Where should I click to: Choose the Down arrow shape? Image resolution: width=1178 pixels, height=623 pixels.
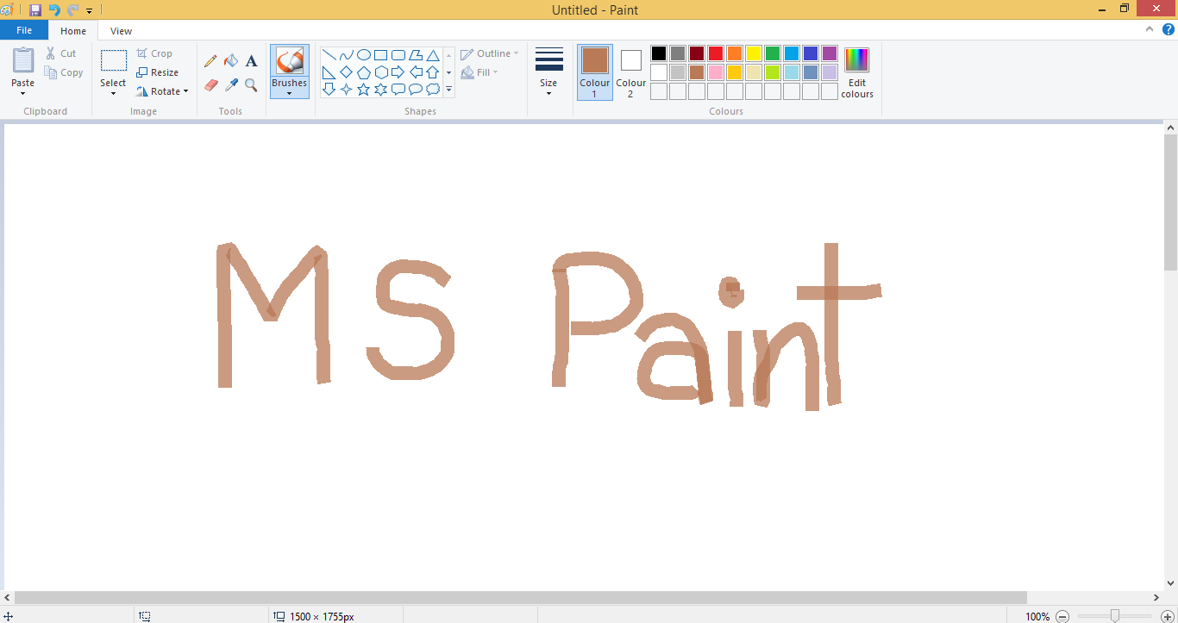(x=329, y=89)
